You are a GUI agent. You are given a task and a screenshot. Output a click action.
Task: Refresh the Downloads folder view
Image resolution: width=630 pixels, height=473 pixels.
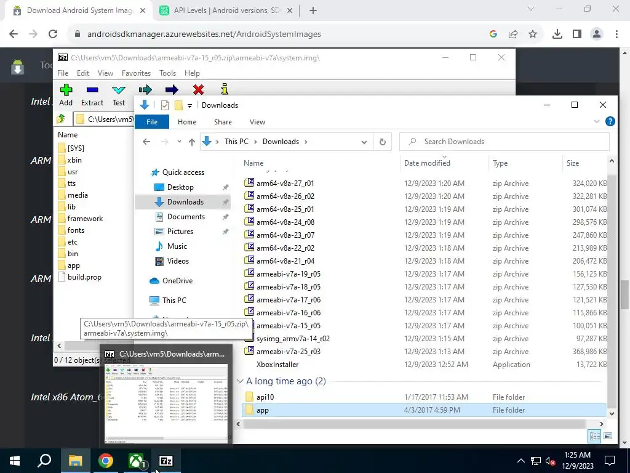pos(382,142)
